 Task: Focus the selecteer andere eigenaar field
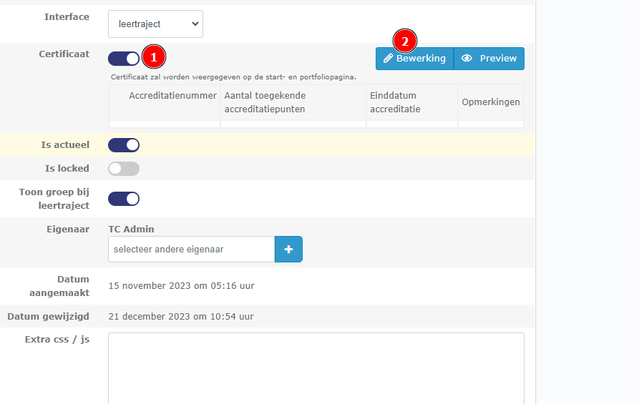coord(191,250)
